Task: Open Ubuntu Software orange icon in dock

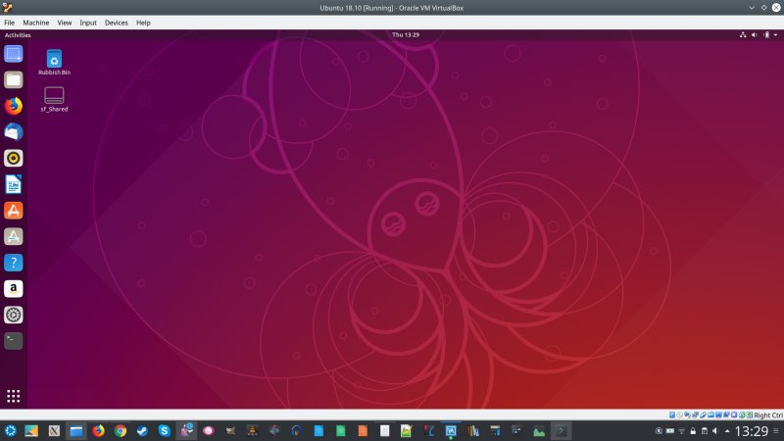Action: [x=14, y=211]
